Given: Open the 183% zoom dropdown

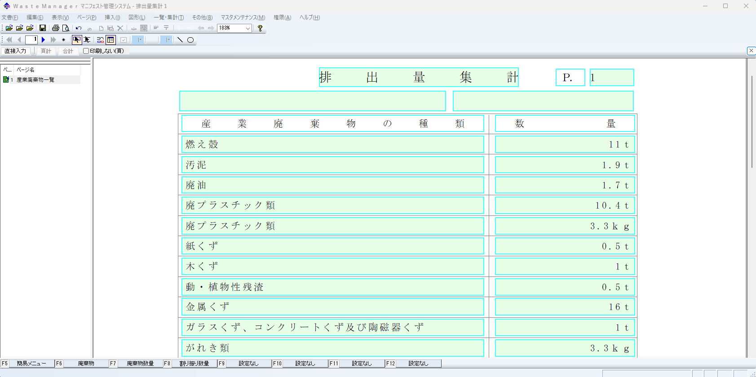Looking at the screenshot, I should tap(248, 28).
